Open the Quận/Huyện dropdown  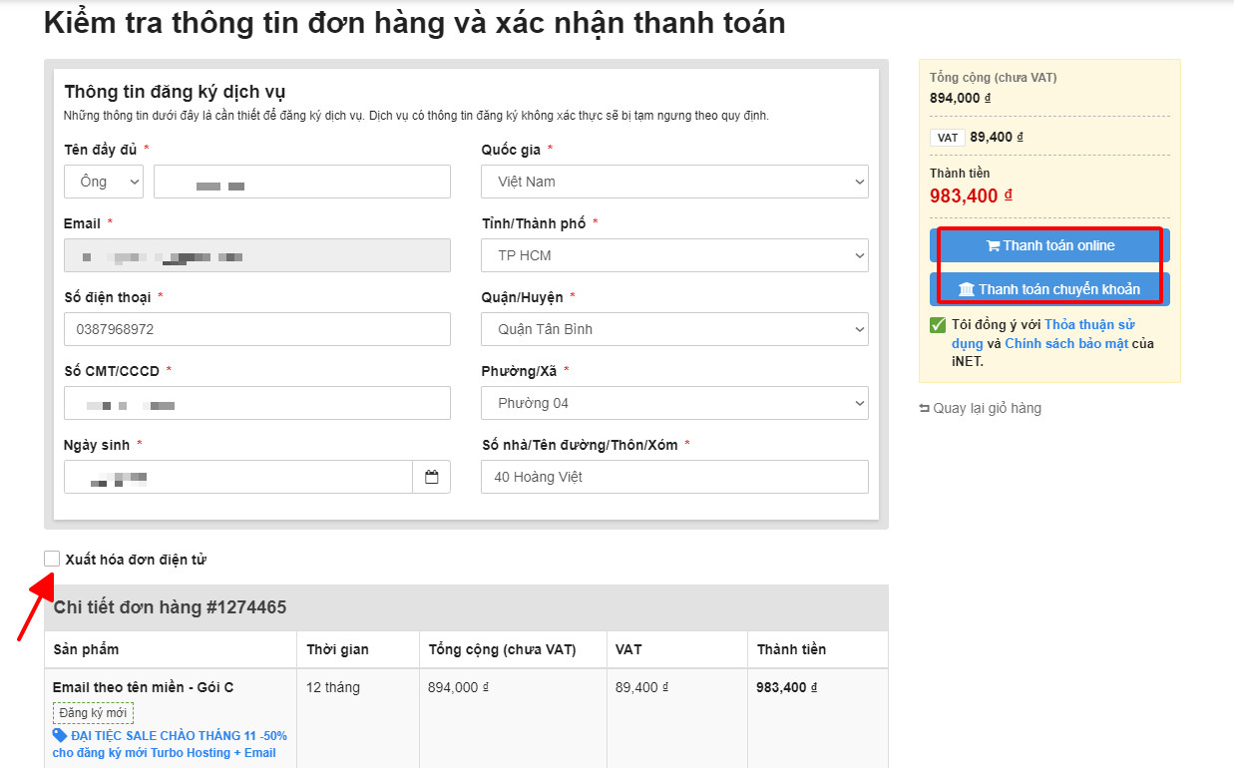[674, 329]
